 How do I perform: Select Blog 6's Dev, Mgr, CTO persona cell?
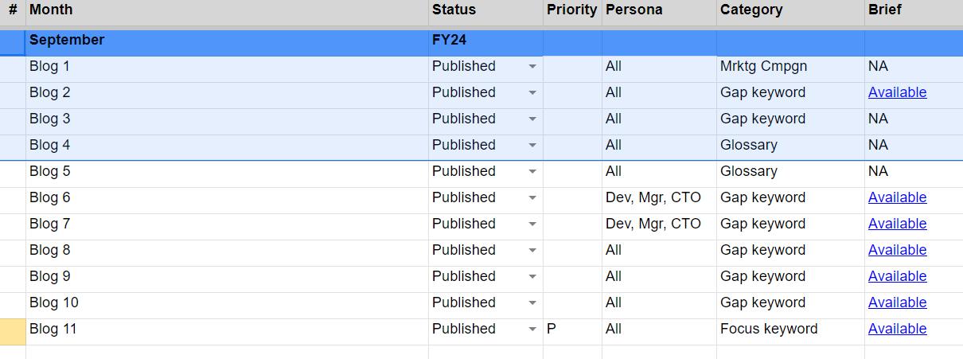click(x=659, y=201)
